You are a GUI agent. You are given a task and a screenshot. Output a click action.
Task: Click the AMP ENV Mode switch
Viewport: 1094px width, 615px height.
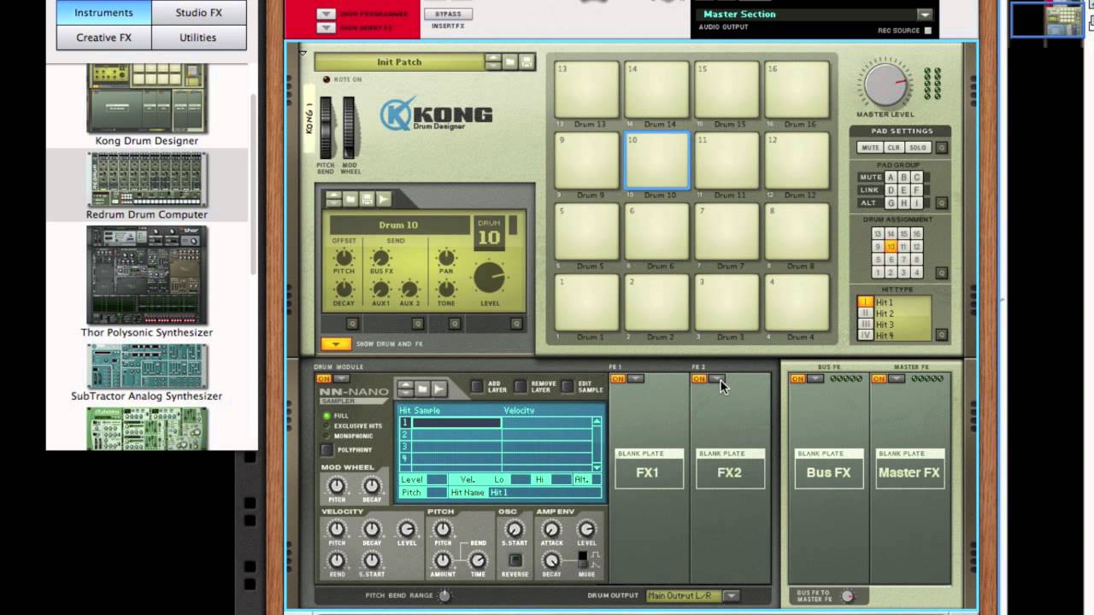pos(584,559)
